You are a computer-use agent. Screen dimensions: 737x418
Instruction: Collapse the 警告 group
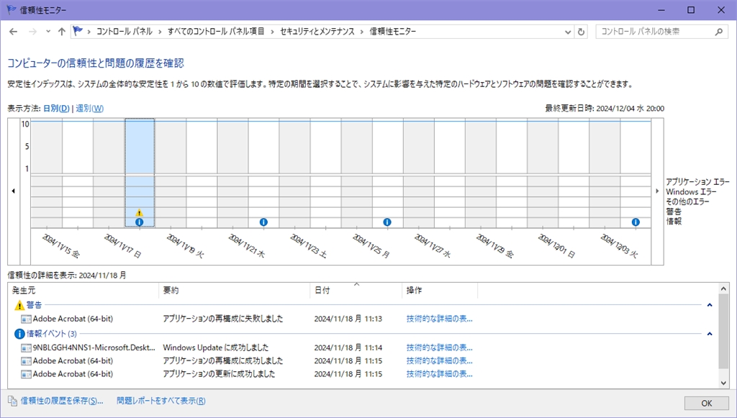[x=710, y=305]
